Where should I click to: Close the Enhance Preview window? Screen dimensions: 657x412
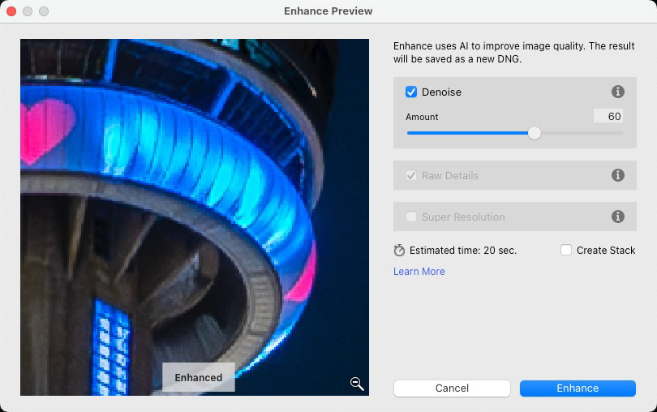11,11
